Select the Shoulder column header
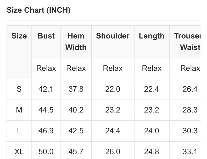Viewport: 207px width, 159px height. 113,36
